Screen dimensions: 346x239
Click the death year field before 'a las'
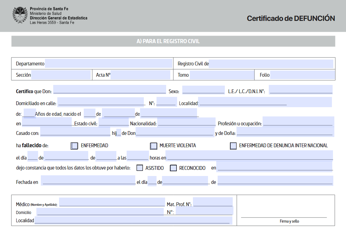click(x=106, y=156)
